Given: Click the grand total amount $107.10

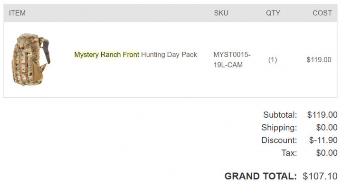Looking at the screenshot, I should pos(320,176).
